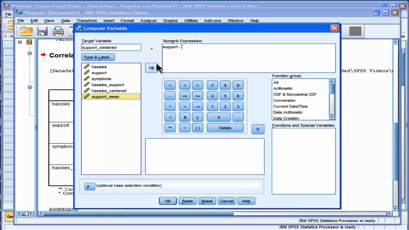This screenshot has width=409, height=230.
Task: Click the Save disk icon in Viewer toolbar
Action: tap(42, 31)
